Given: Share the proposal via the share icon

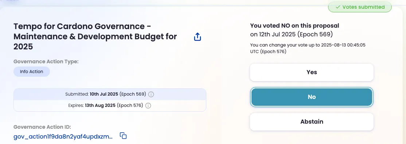Looking at the screenshot, I should point(197,37).
